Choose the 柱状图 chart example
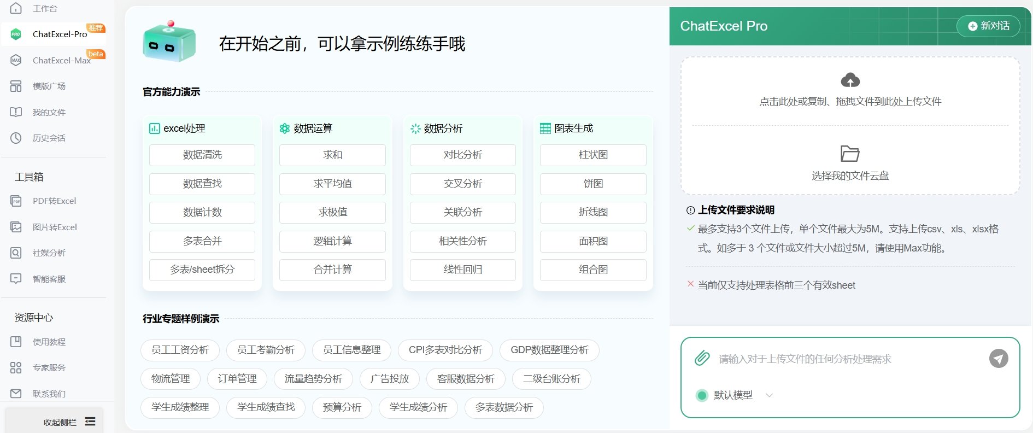This screenshot has width=1033, height=433. [x=593, y=155]
